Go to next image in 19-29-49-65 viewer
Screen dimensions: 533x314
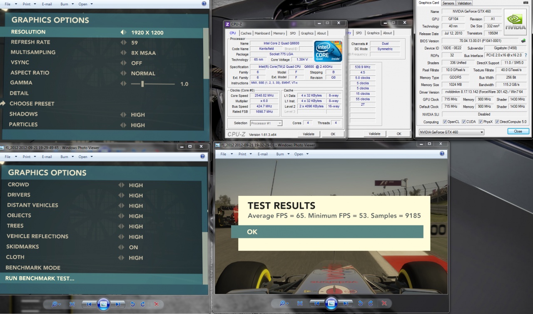point(118,304)
